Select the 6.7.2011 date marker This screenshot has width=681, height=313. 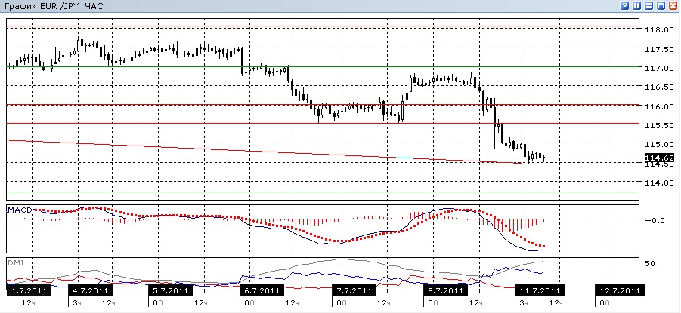[262, 290]
